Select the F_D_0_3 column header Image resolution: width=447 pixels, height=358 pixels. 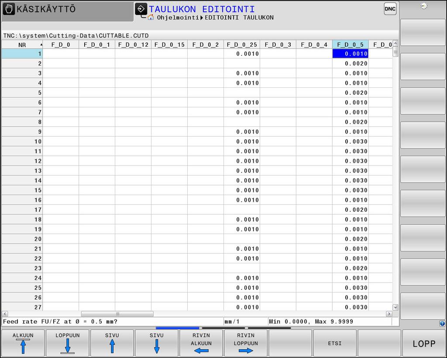point(278,45)
